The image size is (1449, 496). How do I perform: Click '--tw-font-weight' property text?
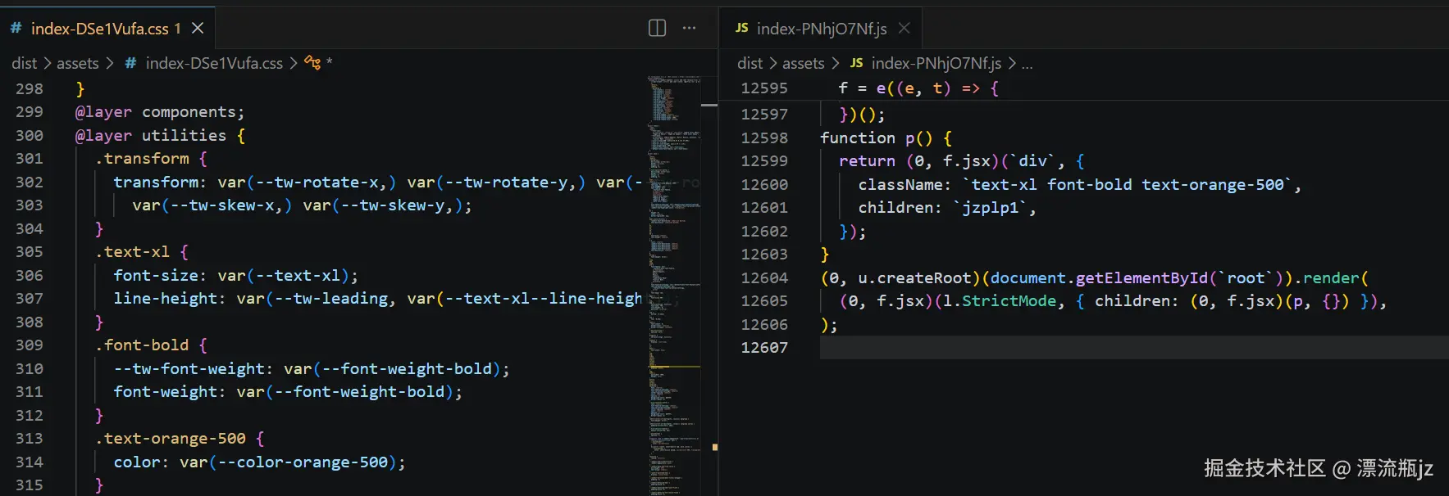(189, 369)
